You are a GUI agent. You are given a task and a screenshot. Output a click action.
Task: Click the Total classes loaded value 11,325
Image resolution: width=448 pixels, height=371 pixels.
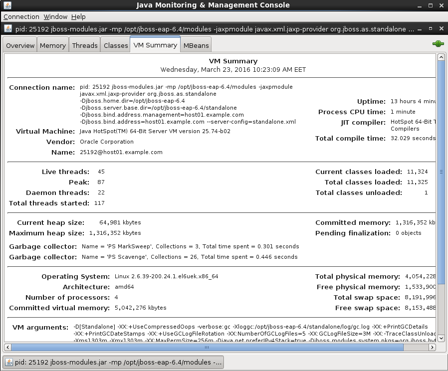418,182
